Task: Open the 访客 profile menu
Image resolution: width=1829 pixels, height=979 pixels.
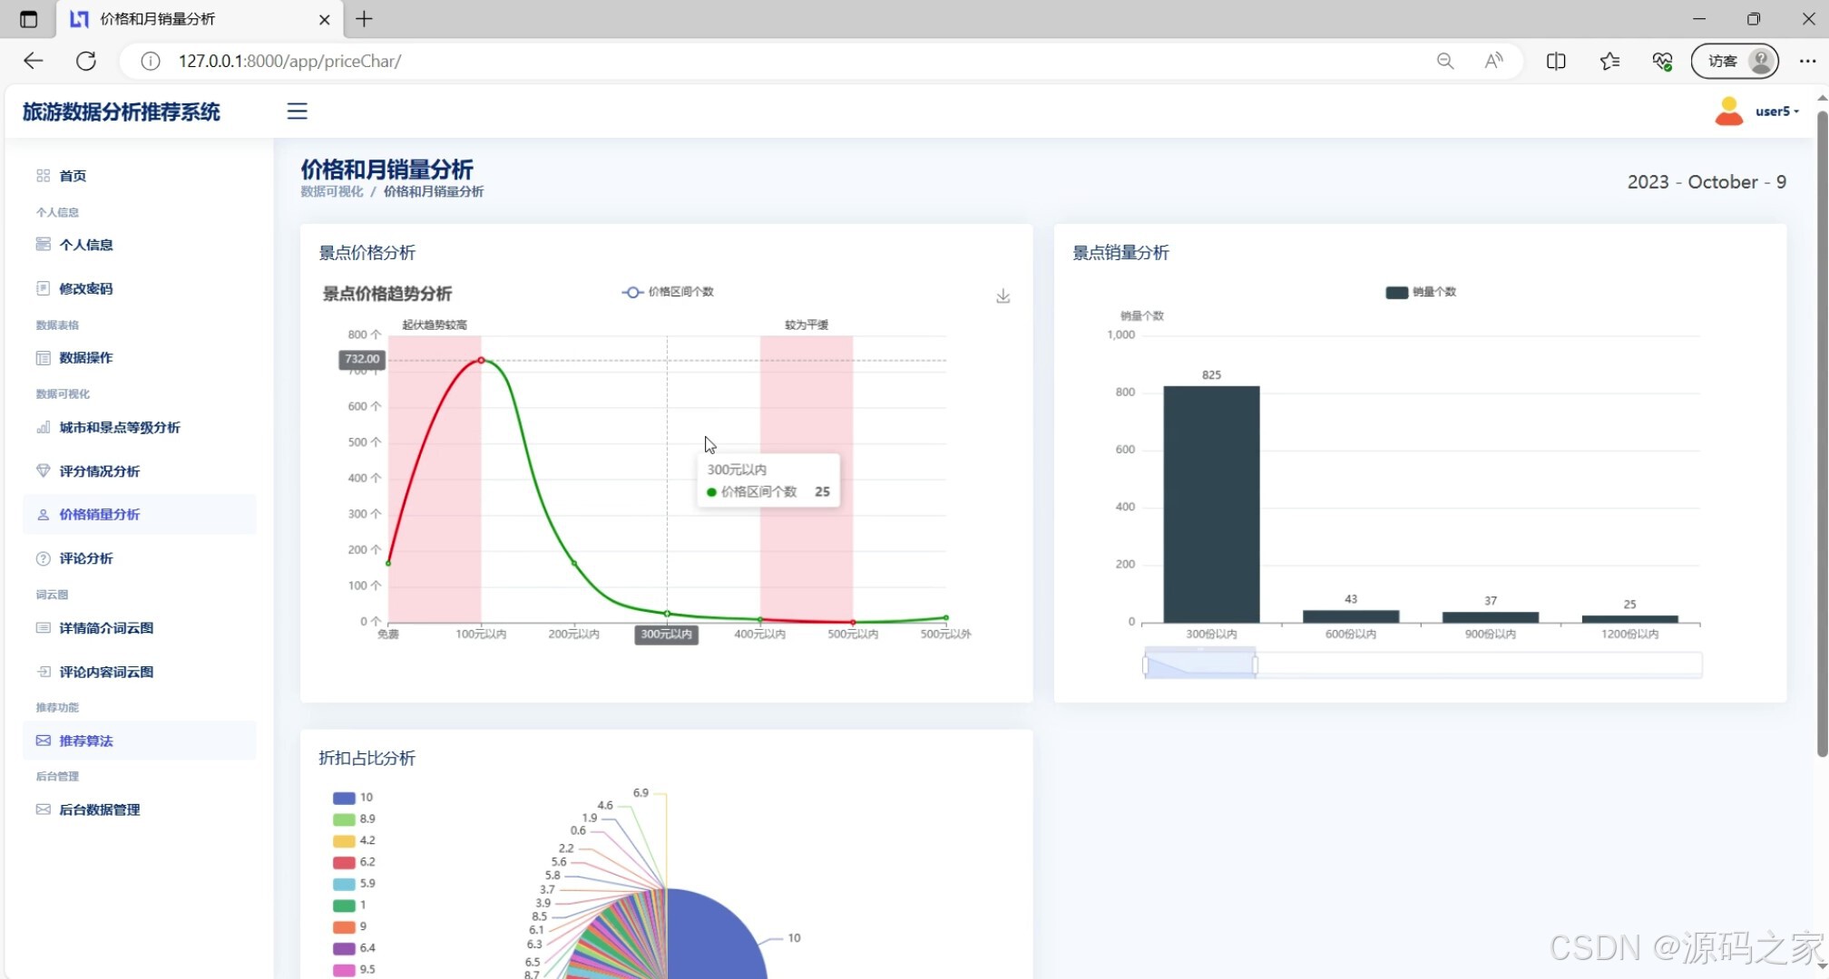Action: (x=1735, y=61)
